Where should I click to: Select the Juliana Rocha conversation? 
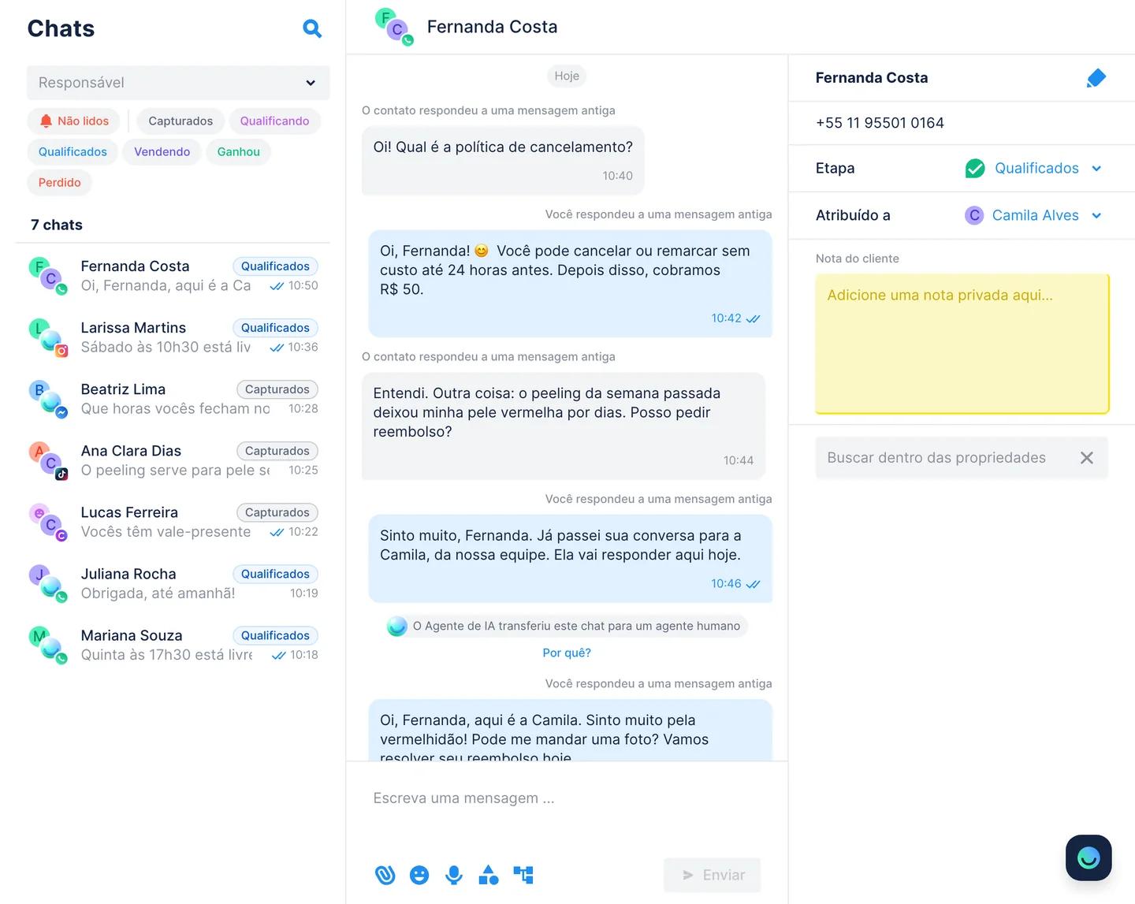tap(173, 583)
